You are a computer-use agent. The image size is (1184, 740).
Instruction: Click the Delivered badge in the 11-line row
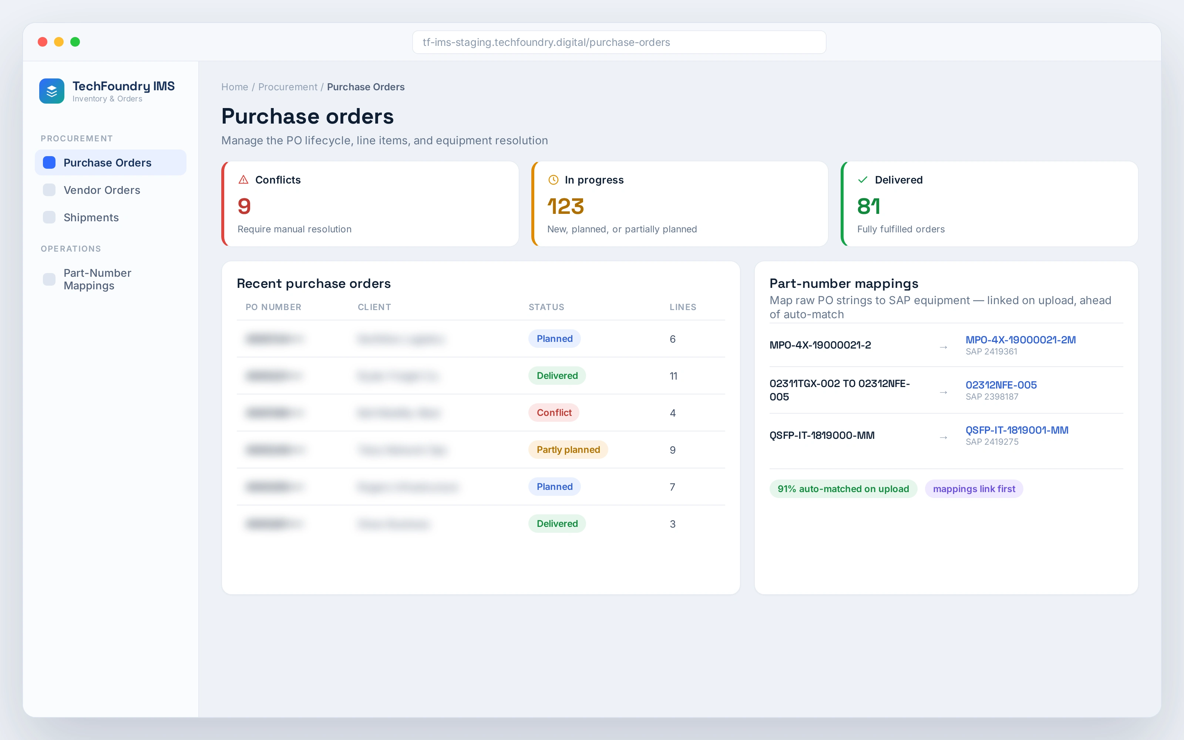click(x=557, y=376)
